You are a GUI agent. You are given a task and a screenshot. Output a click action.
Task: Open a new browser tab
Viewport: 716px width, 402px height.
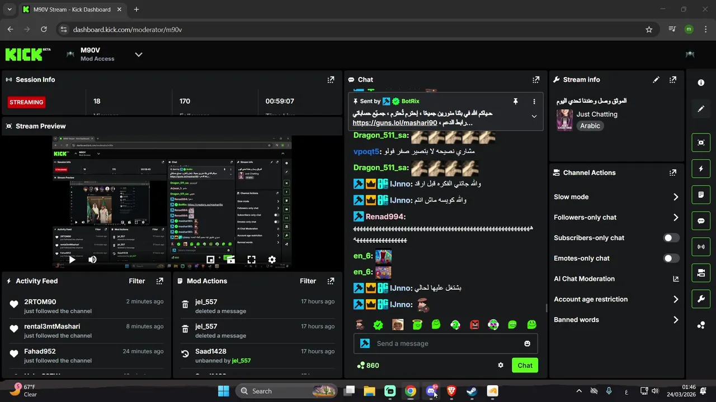click(x=136, y=9)
